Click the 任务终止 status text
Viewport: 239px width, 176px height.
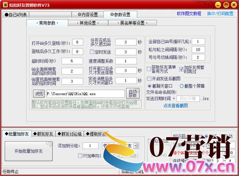tap(11, 172)
